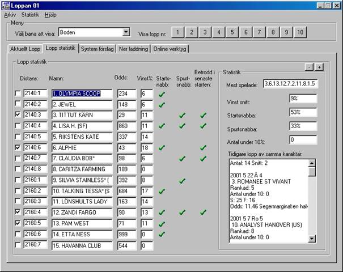Enable the RIKSTENS KATE checkbox
Image resolution: width=343 pixels, height=272 pixels.
coord(18,137)
